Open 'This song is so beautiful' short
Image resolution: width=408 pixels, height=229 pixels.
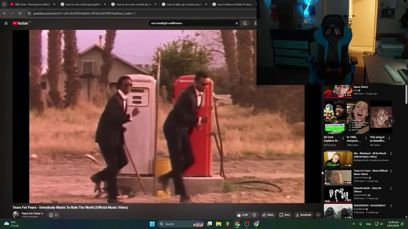click(381, 117)
